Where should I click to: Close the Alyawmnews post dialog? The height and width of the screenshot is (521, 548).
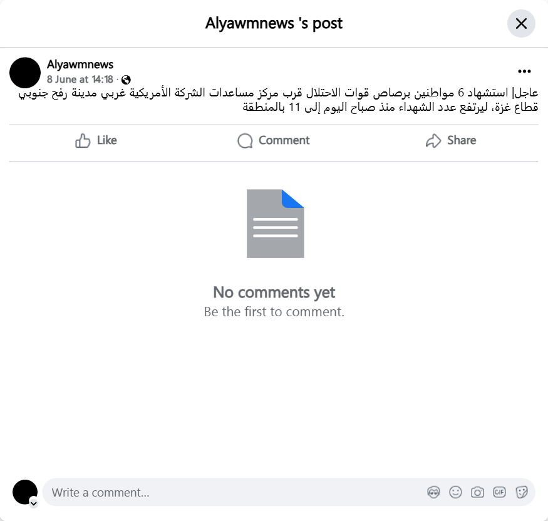pos(521,23)
